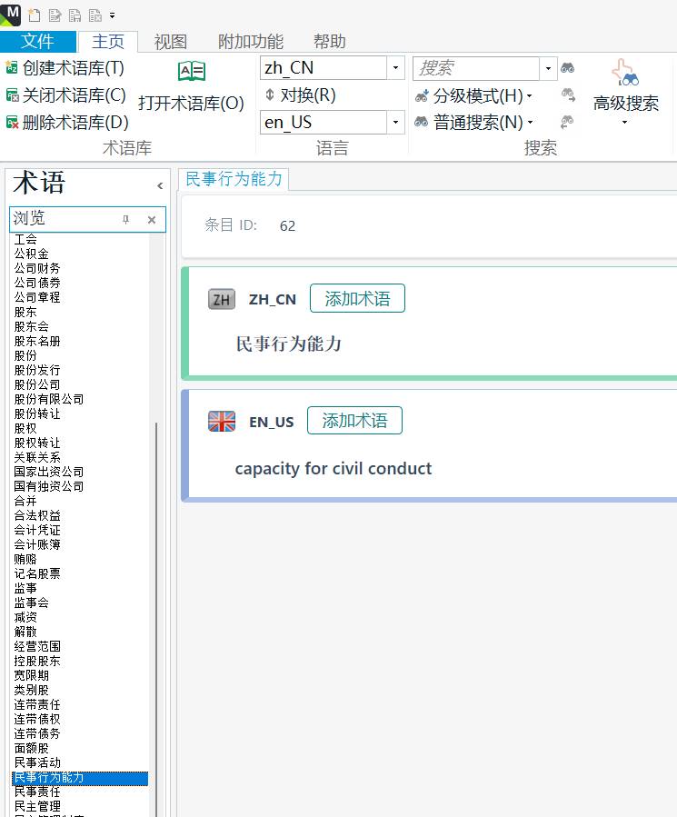Click the binoculars search icon beside search box
The width and height of the screenshot is (677, 817).
click(x=568, y=68)
